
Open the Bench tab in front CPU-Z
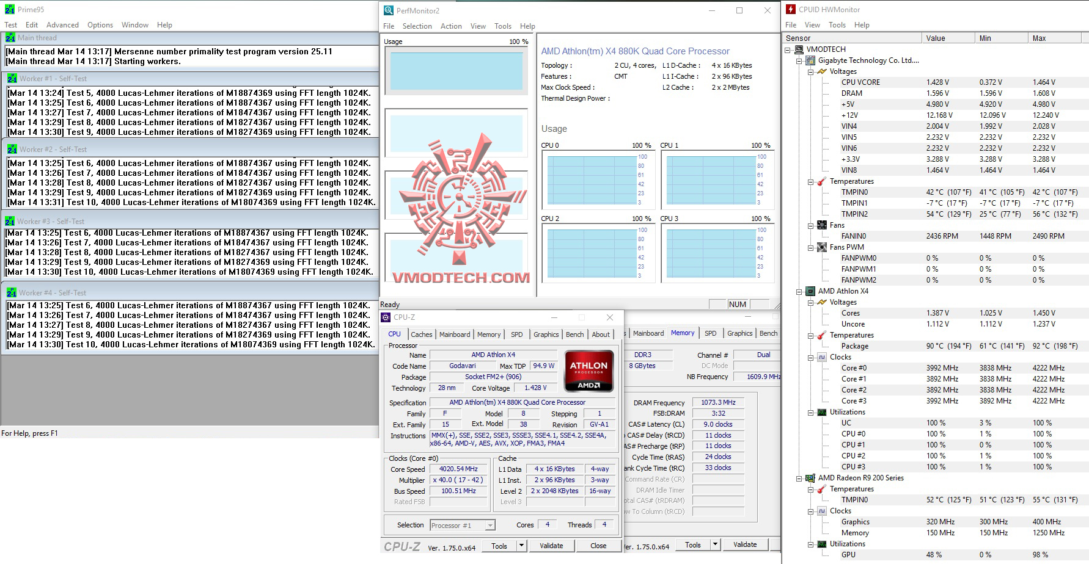click(x=574, y=334)
